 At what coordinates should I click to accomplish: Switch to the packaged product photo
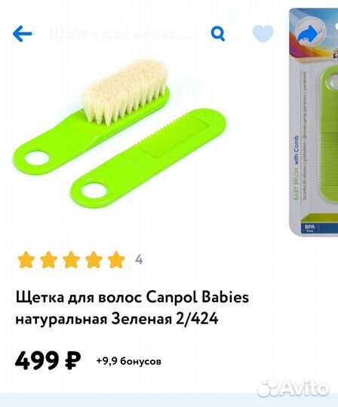[314, 122]
